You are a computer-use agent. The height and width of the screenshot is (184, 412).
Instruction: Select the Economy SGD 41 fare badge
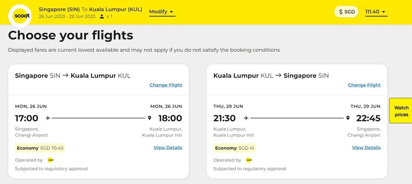[x=234, y=148]
